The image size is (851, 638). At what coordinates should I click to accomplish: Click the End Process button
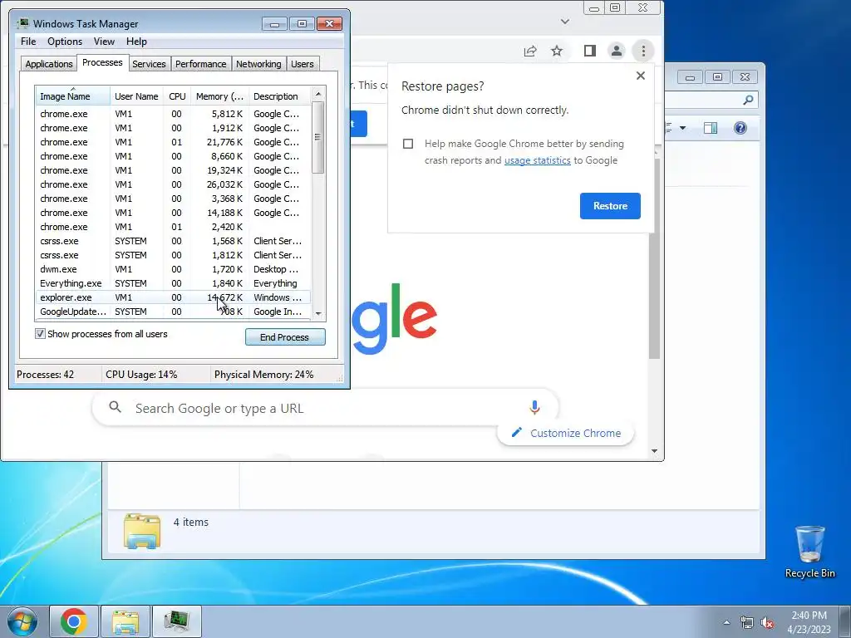coord(285,337)
